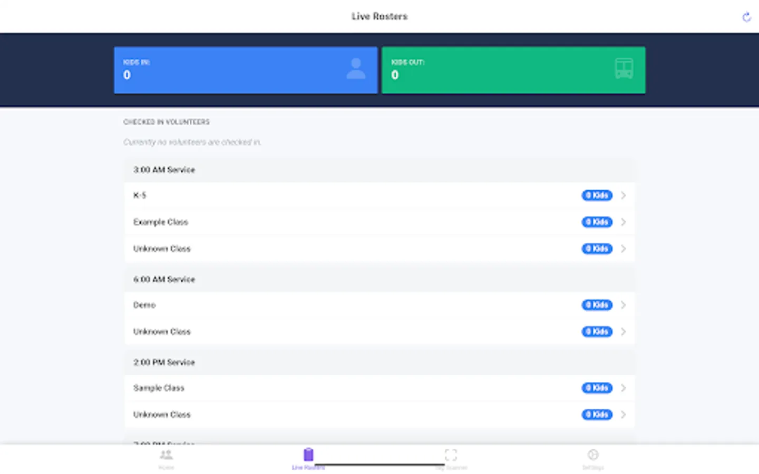Select the KIDS OUT counter card

pos(513,70)
